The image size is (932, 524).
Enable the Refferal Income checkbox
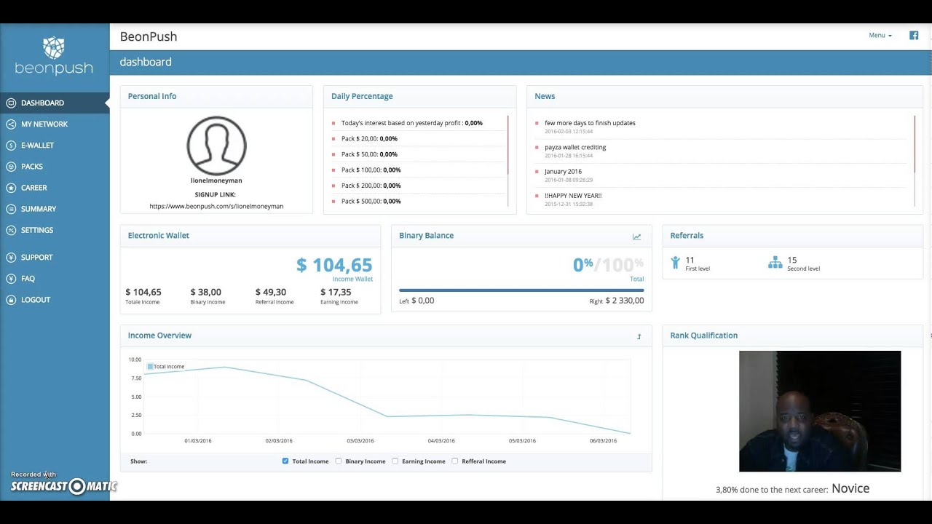tap(455, 461)
